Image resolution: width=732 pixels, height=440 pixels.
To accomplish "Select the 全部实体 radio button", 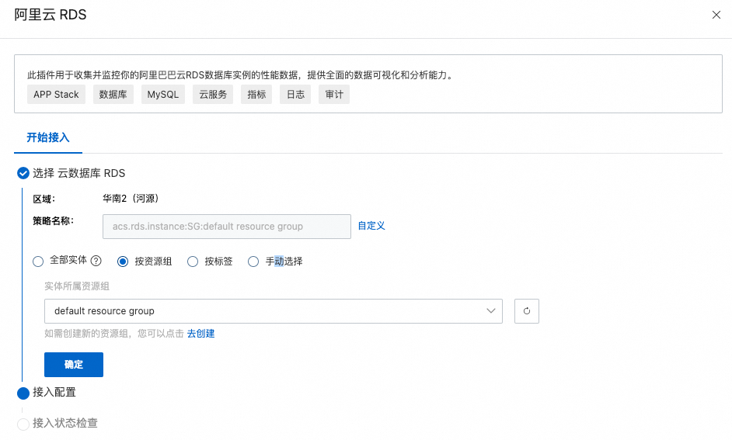I will pos(38,262).
